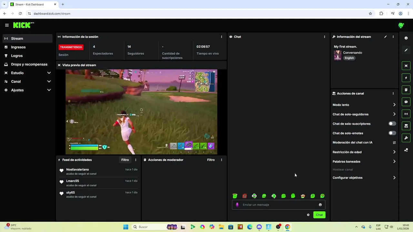Viewport: 413px width, 232px height.
Task: Click the TRANSMITIENDO live badge
Action: (x=71, y=47)
